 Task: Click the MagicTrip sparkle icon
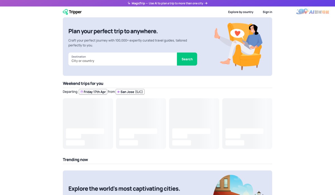(129, 3)
